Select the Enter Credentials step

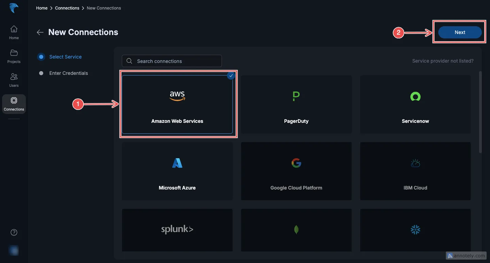click(x=64, y=73)
